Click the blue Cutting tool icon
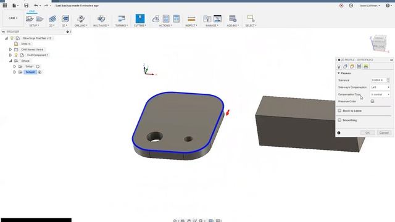 point(140,18)
